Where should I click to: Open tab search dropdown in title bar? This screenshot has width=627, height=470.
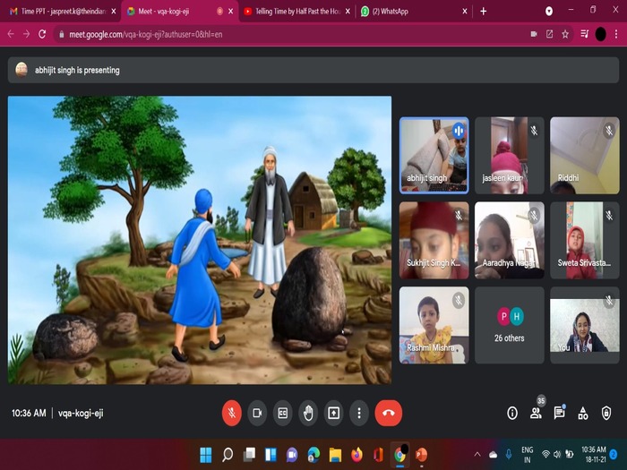pos(549,11)
